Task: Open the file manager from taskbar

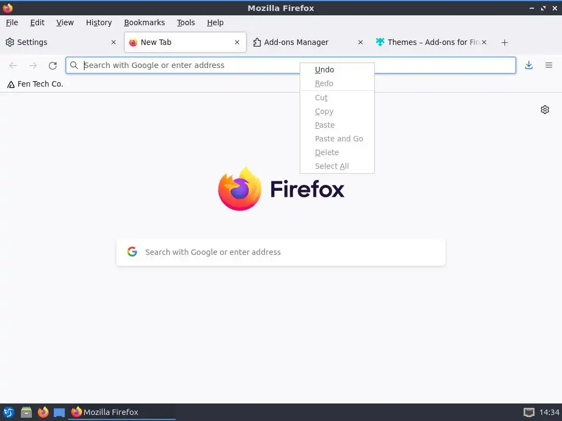Action: click(x=26, y=412)
